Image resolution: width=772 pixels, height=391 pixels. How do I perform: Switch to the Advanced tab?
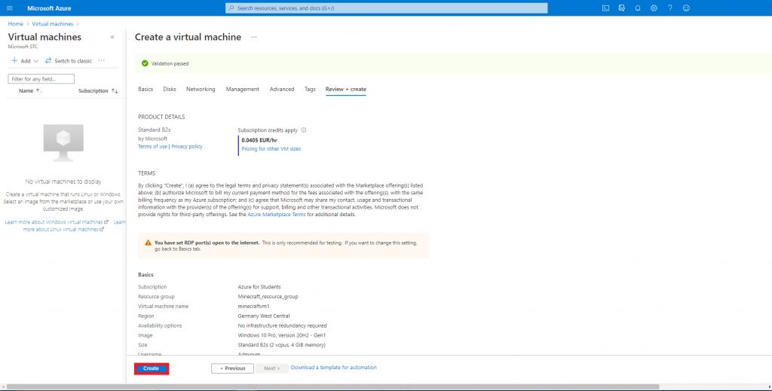(x=282, y=89)
